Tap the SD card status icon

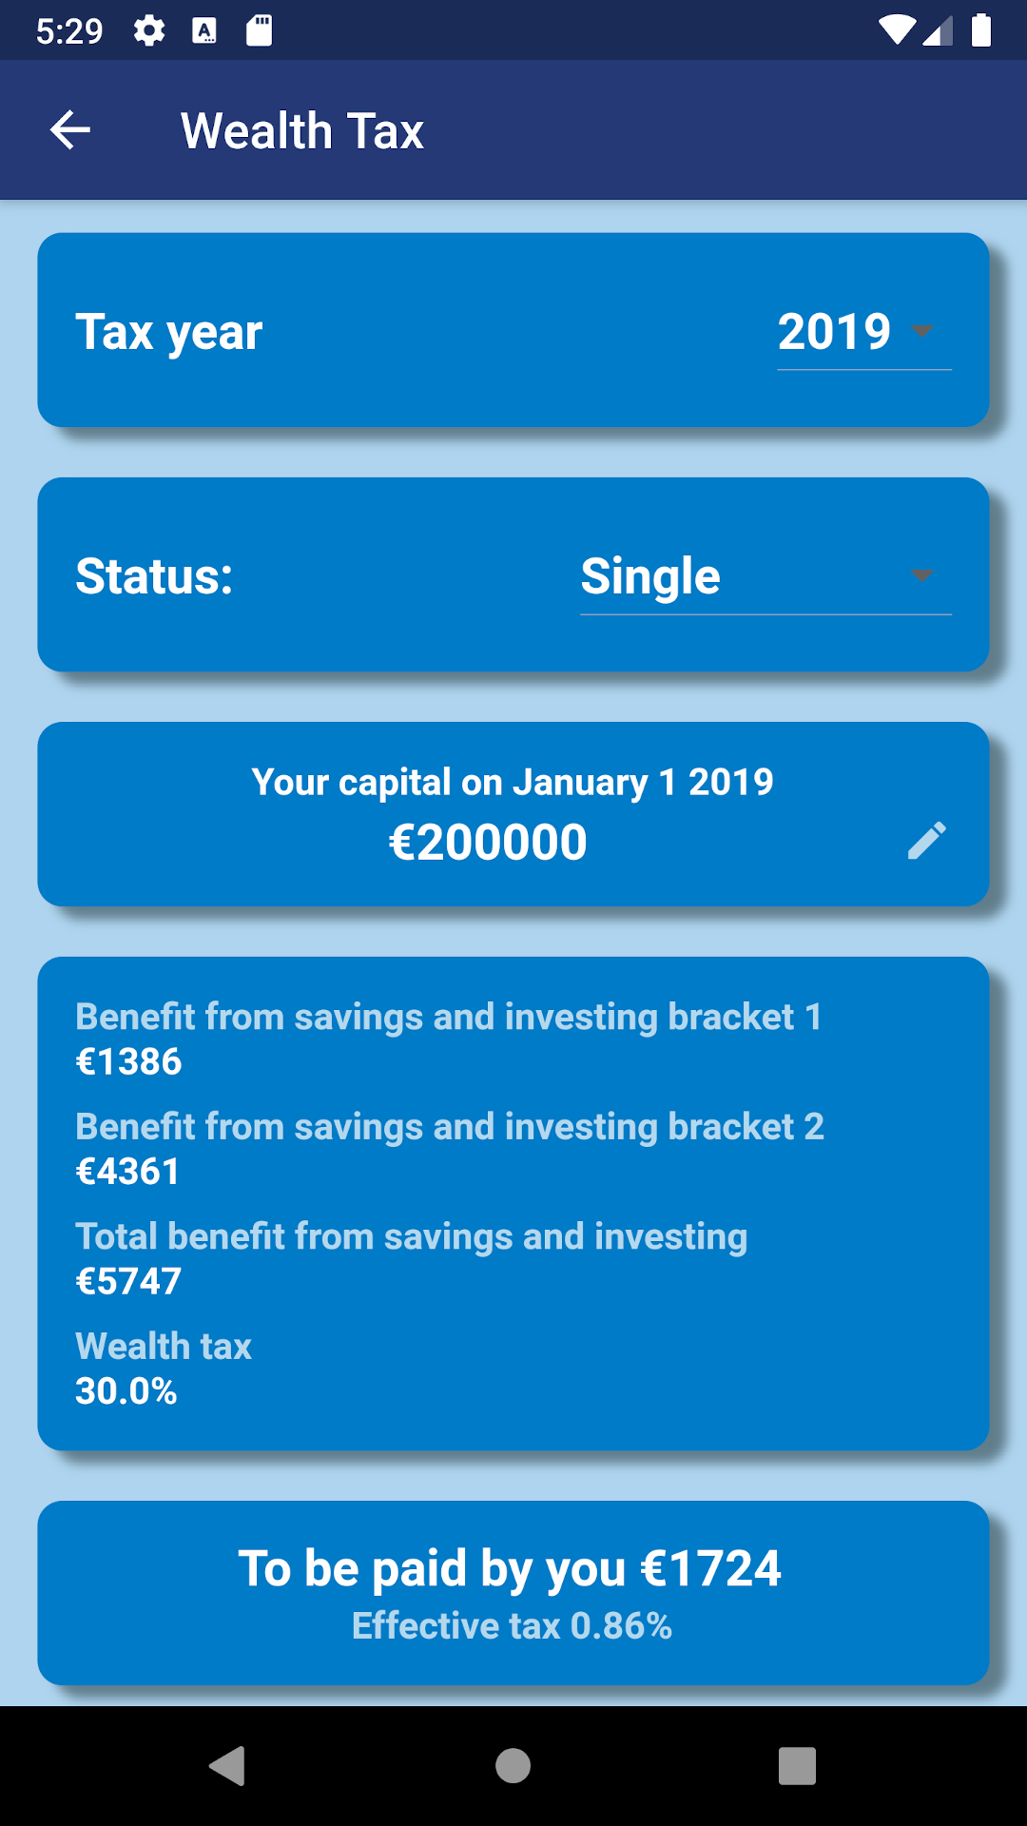pos(259,30)
